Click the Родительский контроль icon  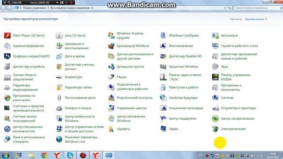pos(111,98)
